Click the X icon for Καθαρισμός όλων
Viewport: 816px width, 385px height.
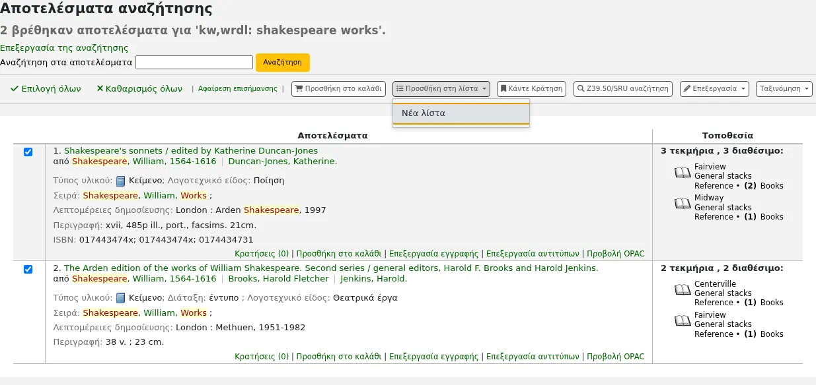click(x=100, y=89)
